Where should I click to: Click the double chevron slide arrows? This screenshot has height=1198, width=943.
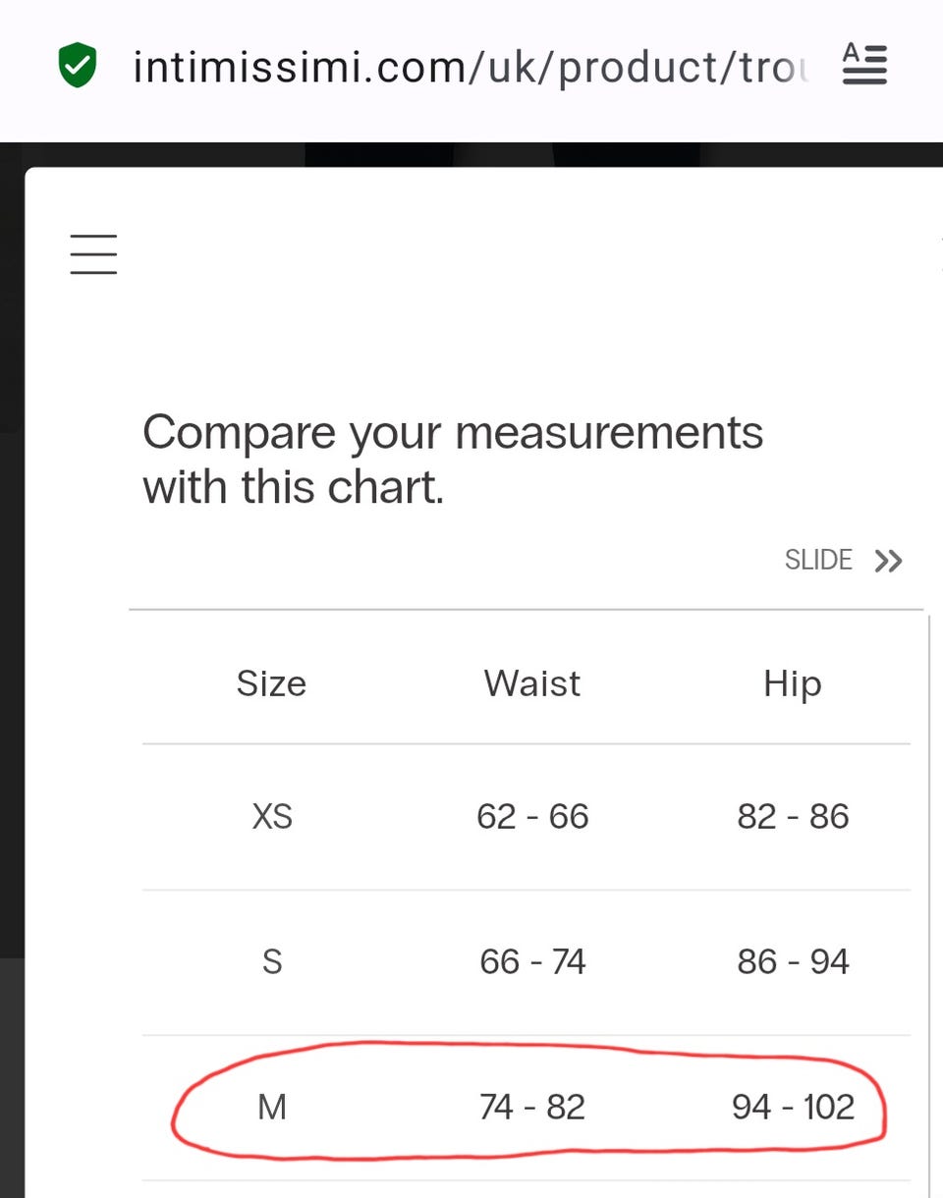(x=888, y=561)
